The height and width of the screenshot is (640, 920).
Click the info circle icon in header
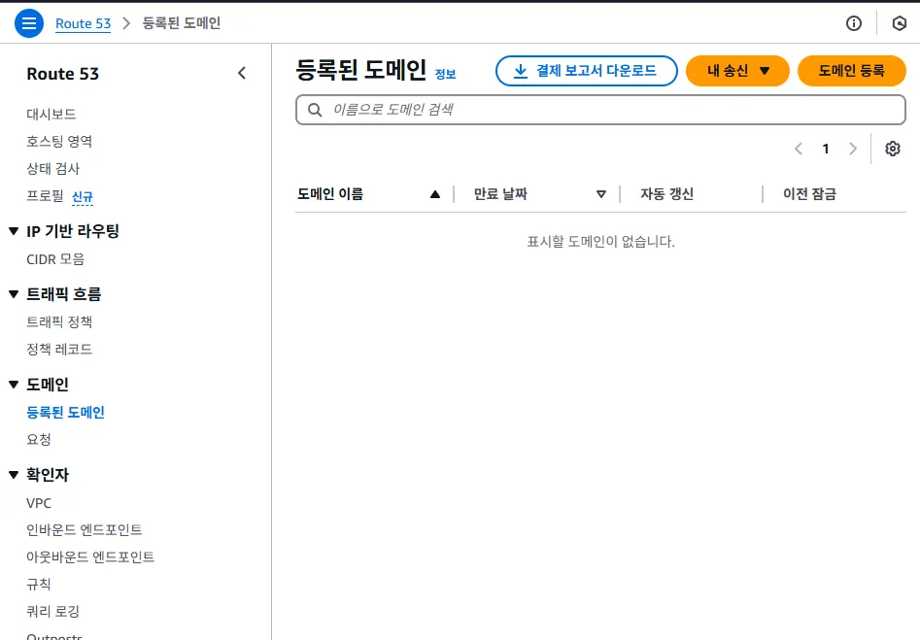tap(854, 23)
